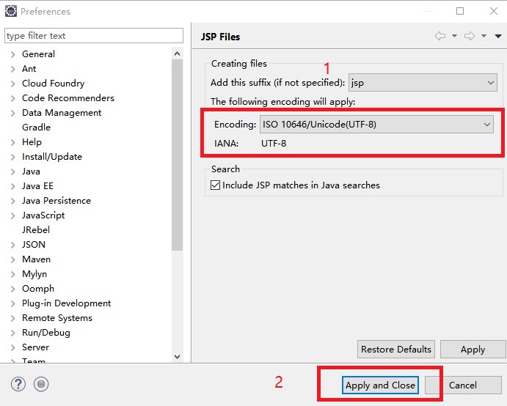507x406 pixels.
Task: Toggle Include JSP matches in Java searches
Action: coord(215,185)
